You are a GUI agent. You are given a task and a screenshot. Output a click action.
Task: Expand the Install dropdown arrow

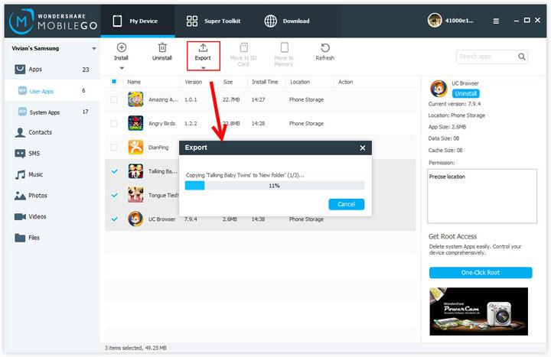pos(122,68)
